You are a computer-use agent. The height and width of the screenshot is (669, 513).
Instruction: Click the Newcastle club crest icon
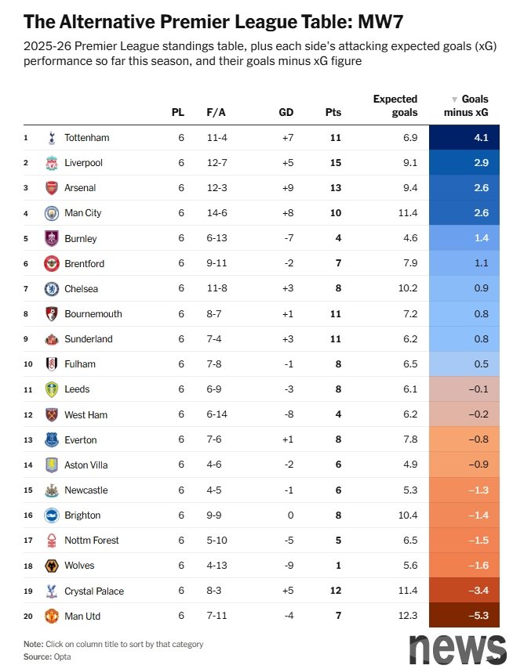pos(52,490)
